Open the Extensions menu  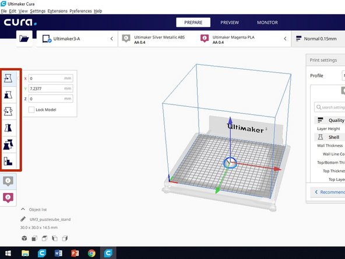click(58, 10)
